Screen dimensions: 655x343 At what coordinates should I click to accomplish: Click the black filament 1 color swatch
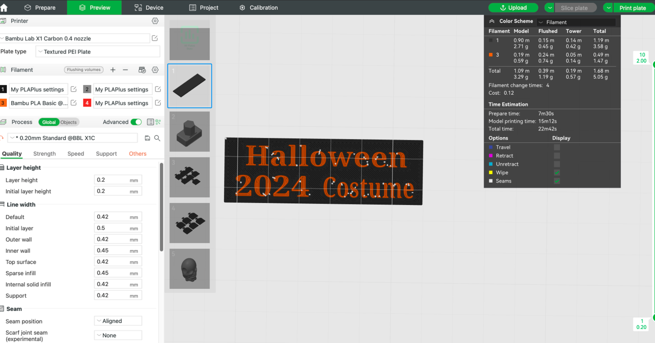click(x=3, y=89)
